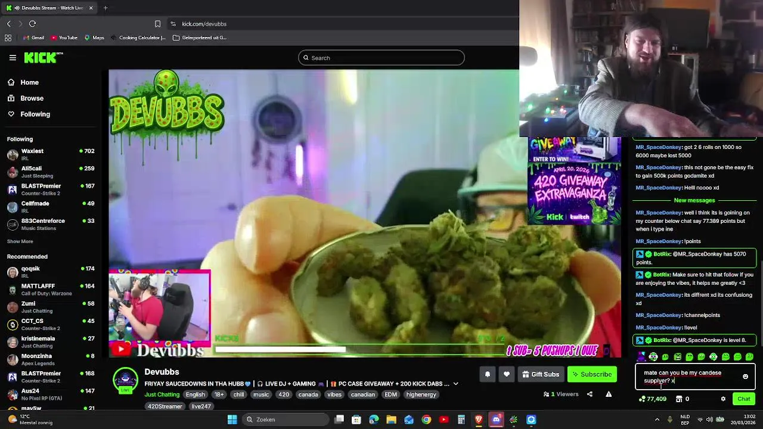Select the 420 stream tag
The image size is (763, 429).
point(284,394)
